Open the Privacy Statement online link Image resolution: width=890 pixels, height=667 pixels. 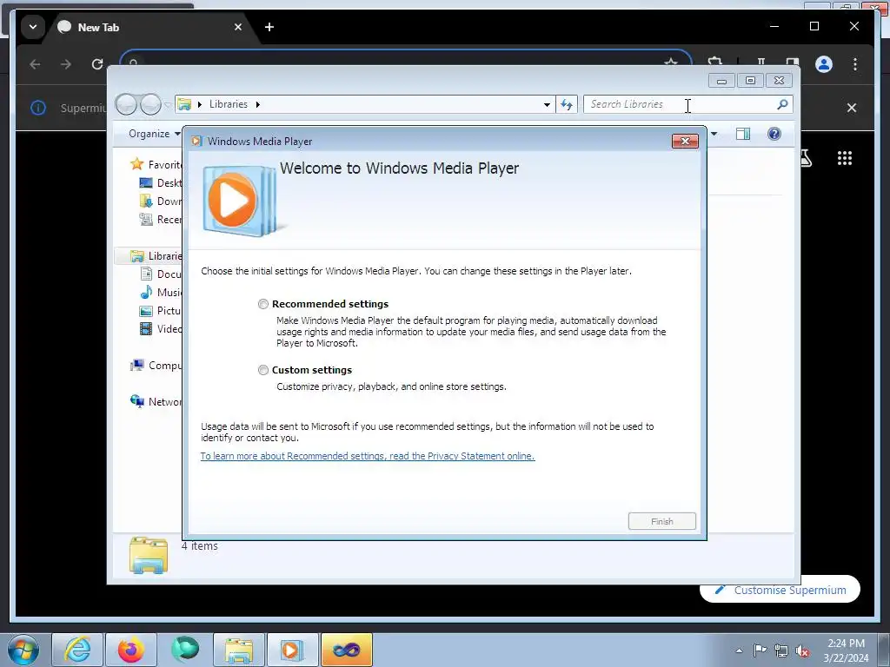pos(368,456)
